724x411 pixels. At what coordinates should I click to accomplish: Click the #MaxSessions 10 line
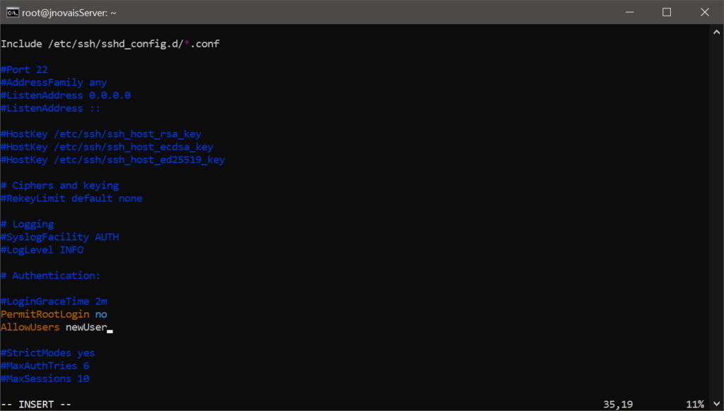[x=45, y=379]
